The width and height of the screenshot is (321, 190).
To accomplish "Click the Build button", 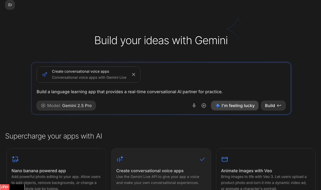I will click(x=273, y=106).
